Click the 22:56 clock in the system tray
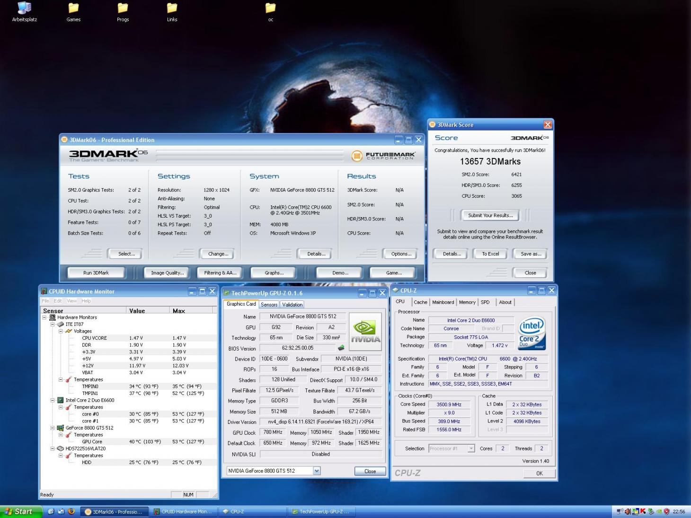The height and width of the screenshot is (518, 691). [x=679, y=511]
